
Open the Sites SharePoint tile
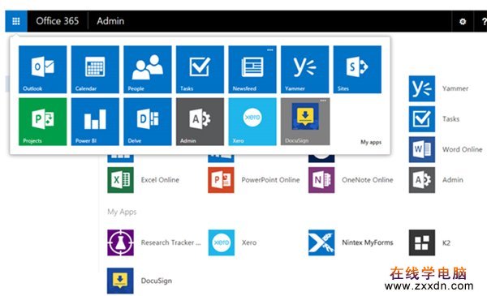(357, 69)
